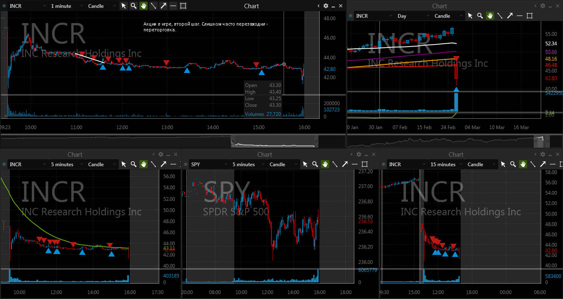Select the pointer tool in the Day chart
This screenshot has width=563, height=299.
tap(470, 16)
